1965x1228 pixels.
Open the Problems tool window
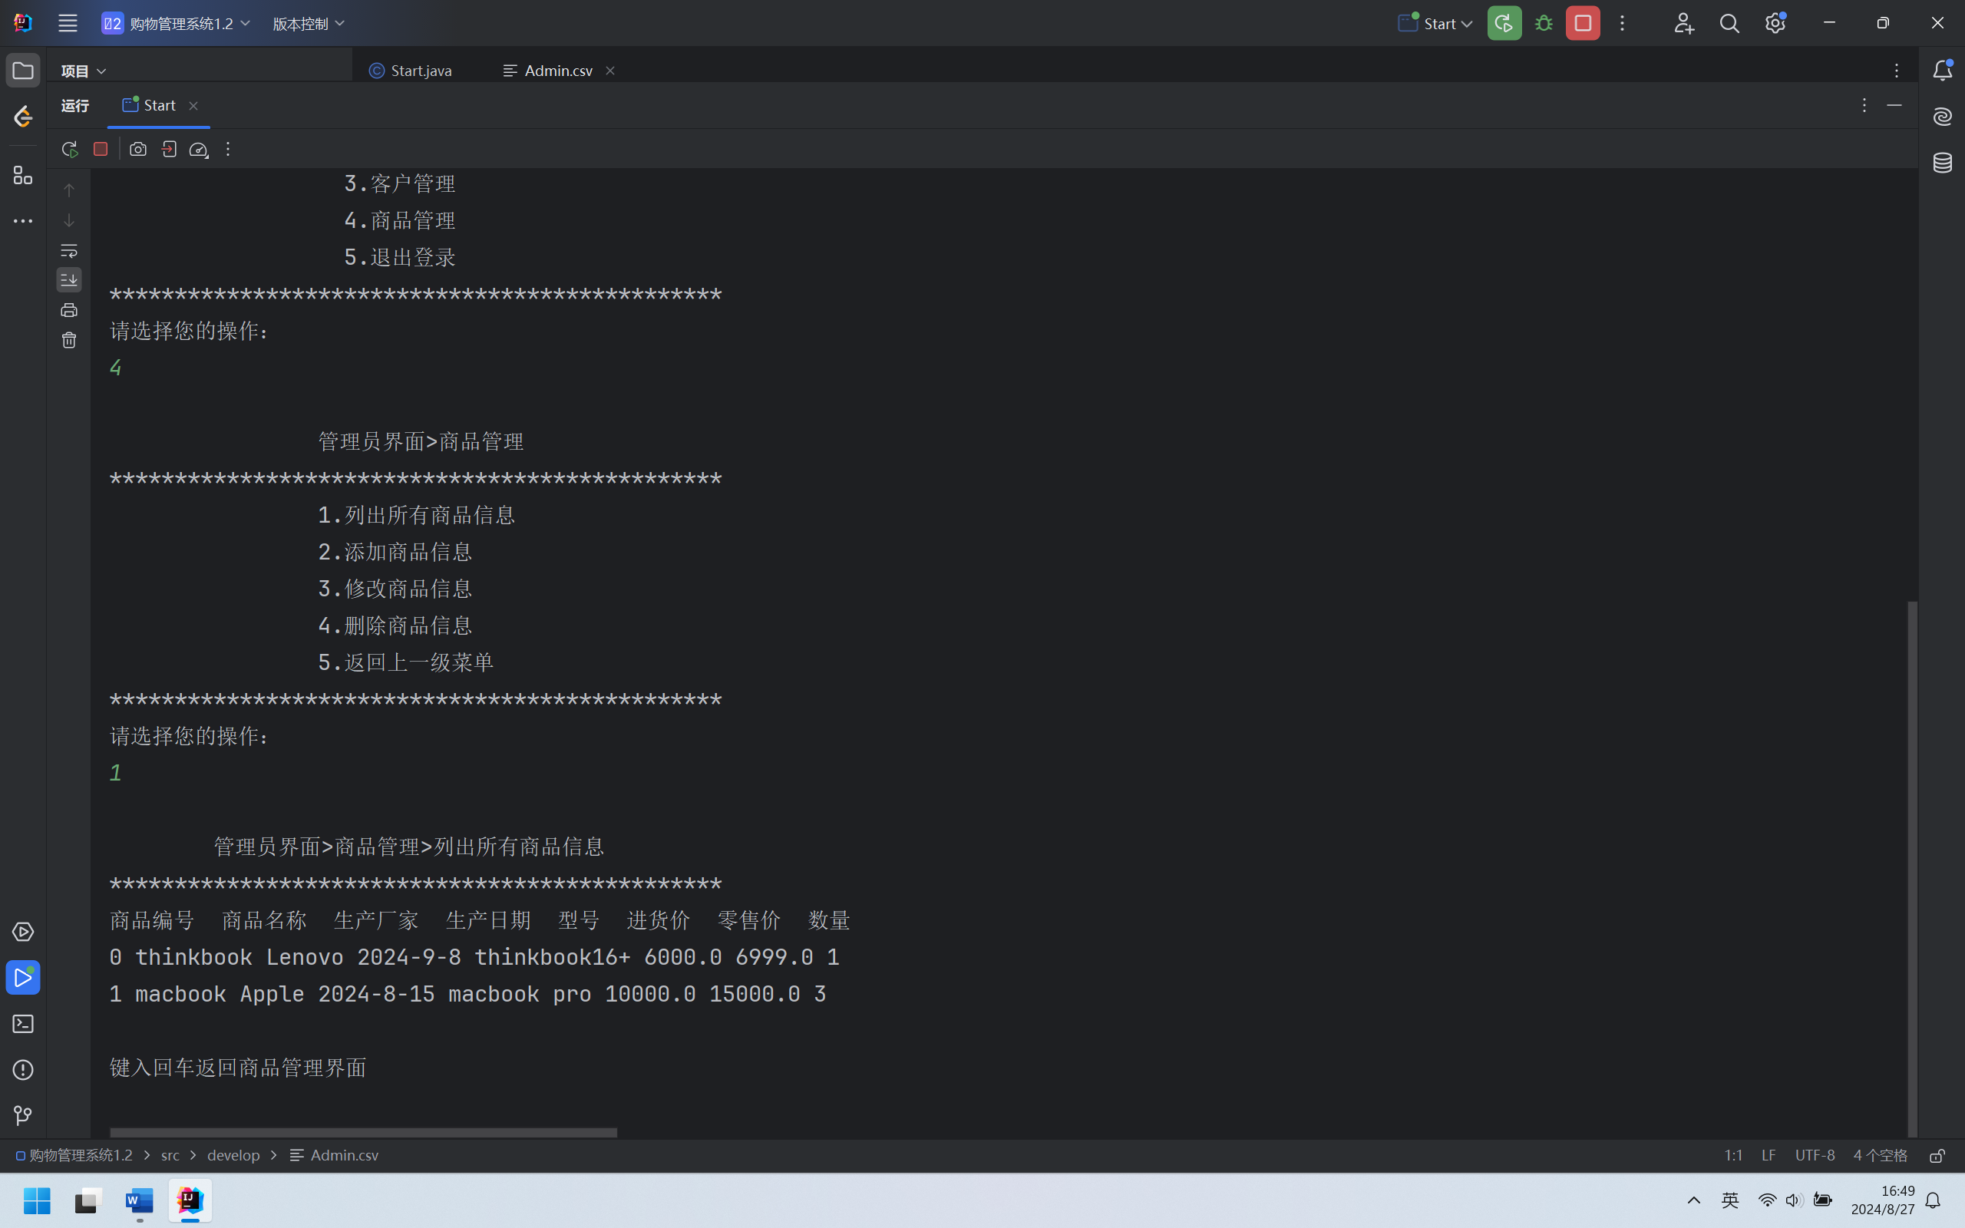point(23,1070)
